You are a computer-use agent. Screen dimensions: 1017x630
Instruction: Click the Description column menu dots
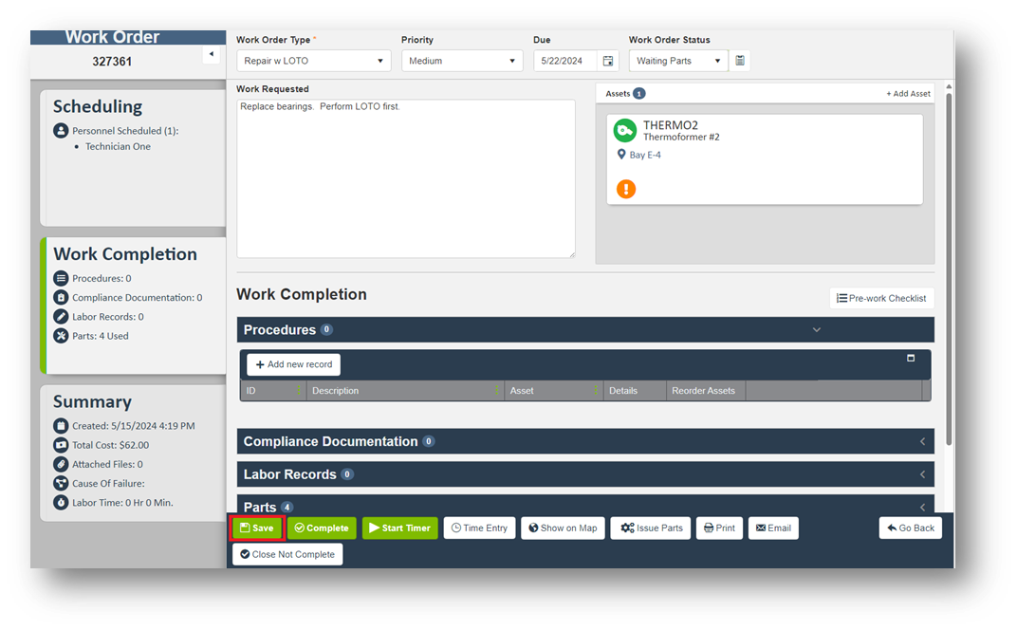pyautogui.click(x=497, y=390)
